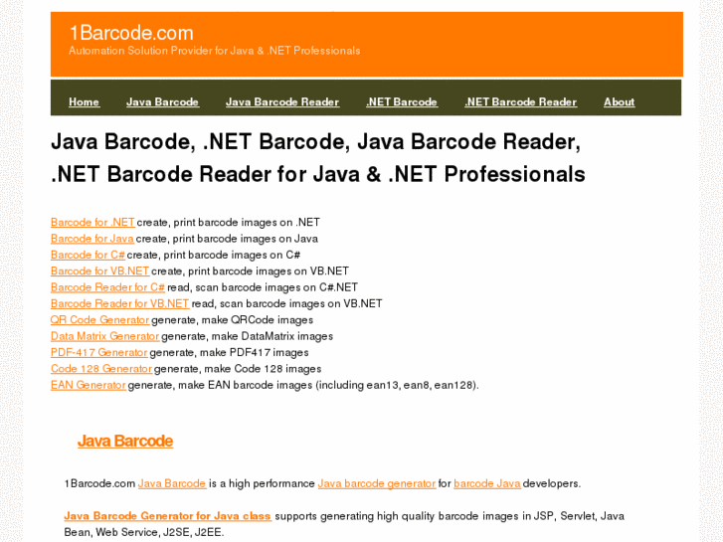Image resolution: width=723 pixels, height=542 pixels.
Task: Click text 'generate, make DataMatrix images'
Action: 248,336
